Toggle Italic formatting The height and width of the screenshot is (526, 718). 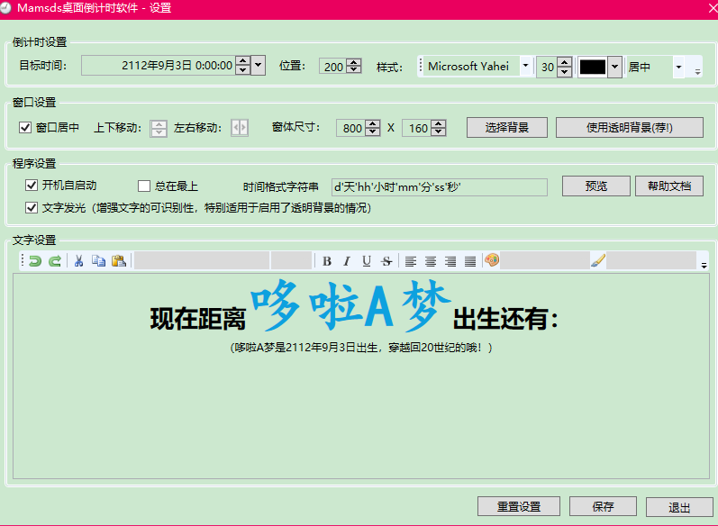click(347, 261)
